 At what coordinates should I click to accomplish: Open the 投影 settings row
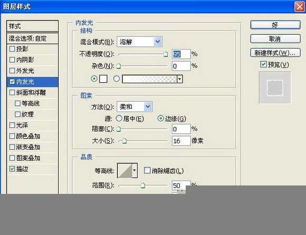click(x=32, y=48)
